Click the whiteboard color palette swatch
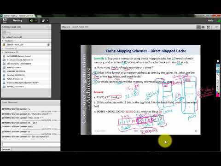 (x=218, y=94)
